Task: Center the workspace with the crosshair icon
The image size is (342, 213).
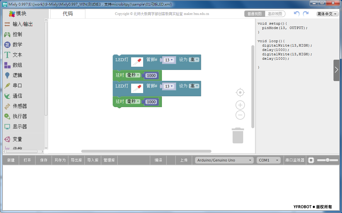Action: click(x=240, y=92)
